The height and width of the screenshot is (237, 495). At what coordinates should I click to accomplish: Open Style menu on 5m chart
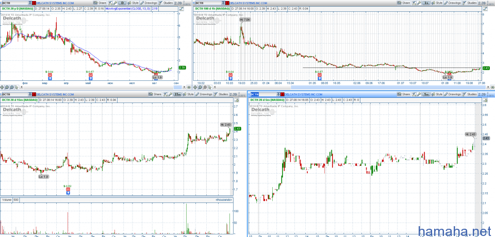click(437, 94)
